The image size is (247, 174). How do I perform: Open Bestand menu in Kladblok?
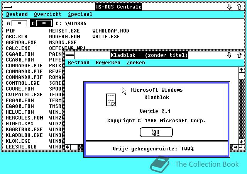pyautogui.click(x=79, y=63)
